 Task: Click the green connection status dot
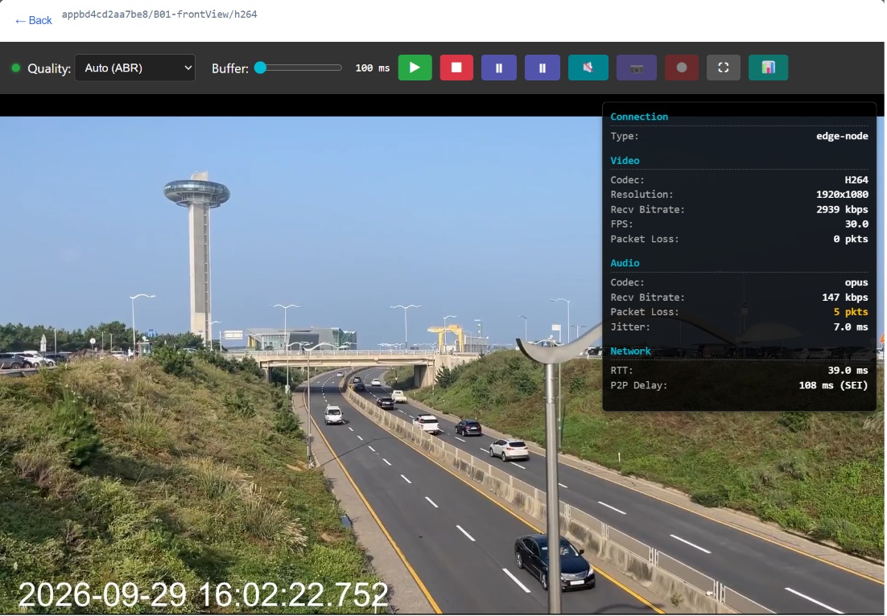[x=16, y=68]
